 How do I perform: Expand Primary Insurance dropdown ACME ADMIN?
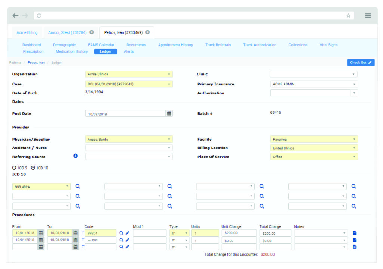(x=314, y=84)
